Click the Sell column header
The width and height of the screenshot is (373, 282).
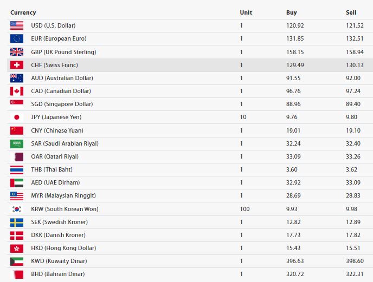coord(351,12)
